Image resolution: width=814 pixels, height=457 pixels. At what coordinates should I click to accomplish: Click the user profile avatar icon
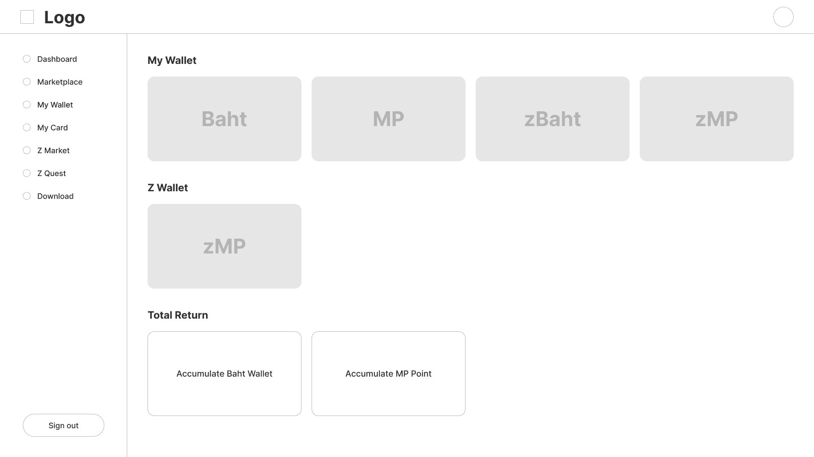point(783,17)
